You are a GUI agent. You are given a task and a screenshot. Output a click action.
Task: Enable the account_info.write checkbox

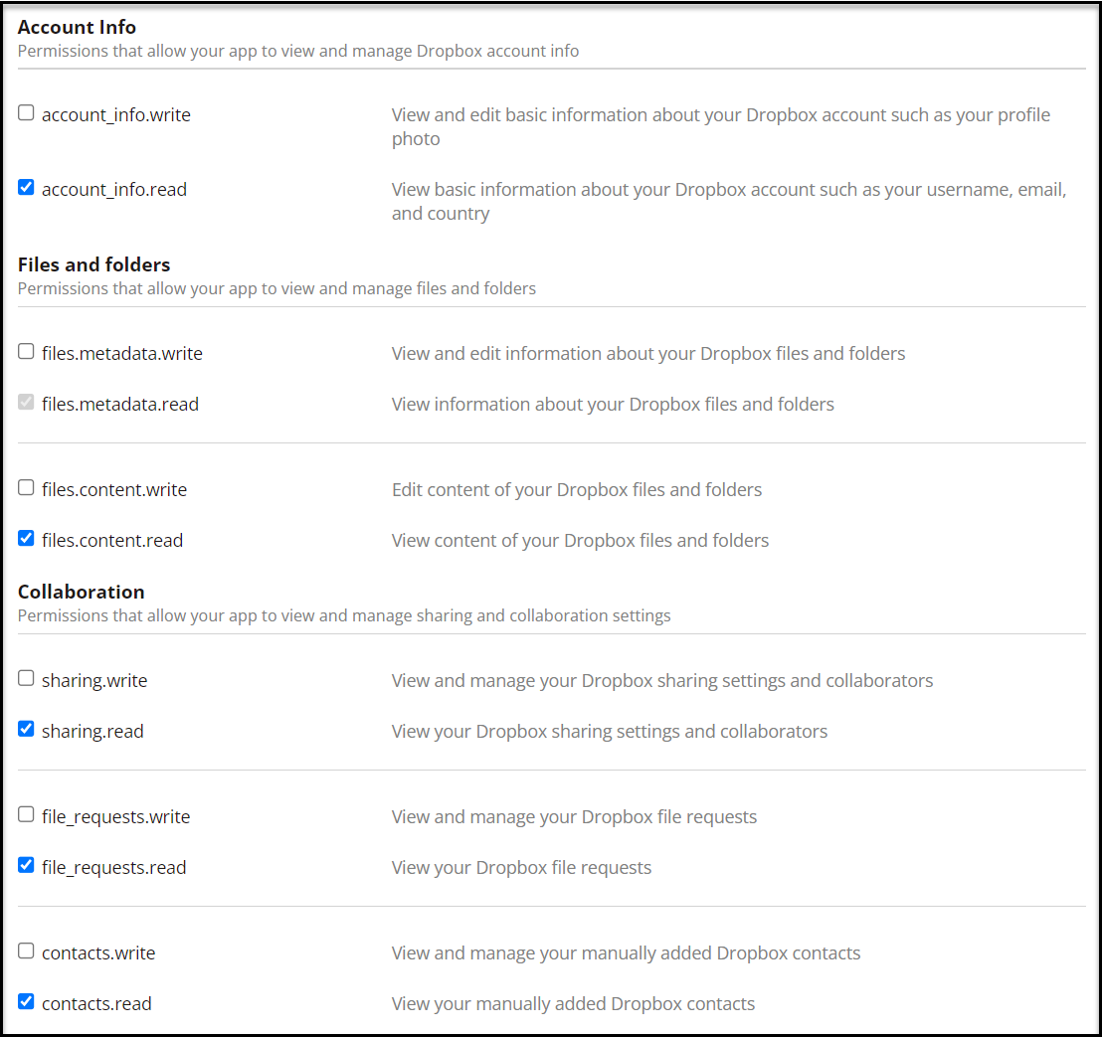26,113
